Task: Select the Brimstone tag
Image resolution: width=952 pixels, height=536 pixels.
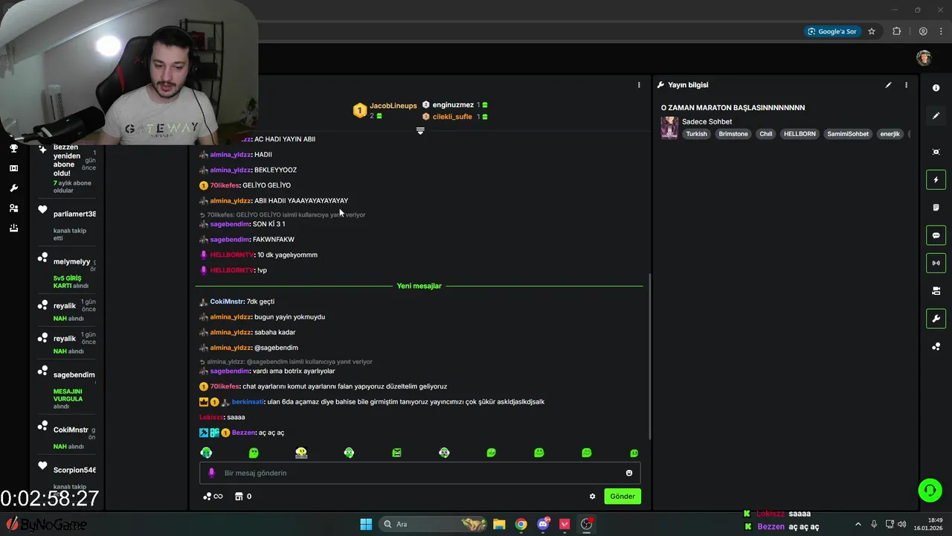Action: tap(733, 134)
